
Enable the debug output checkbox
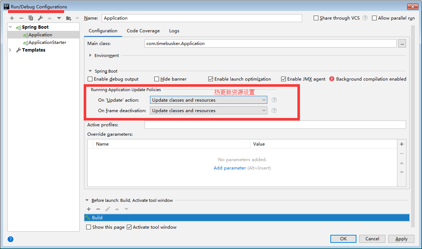coord(90,79)
